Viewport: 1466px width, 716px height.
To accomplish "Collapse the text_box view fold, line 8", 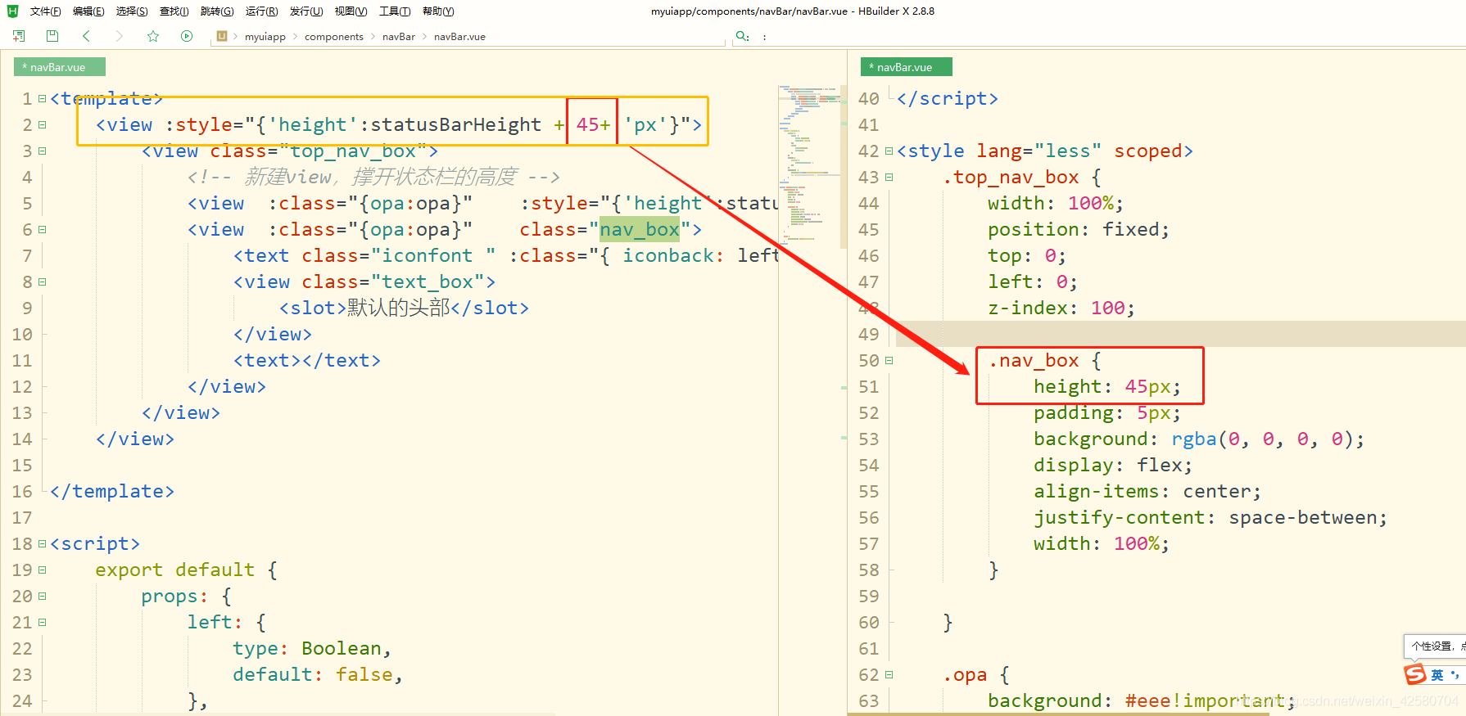I will 42,282.
